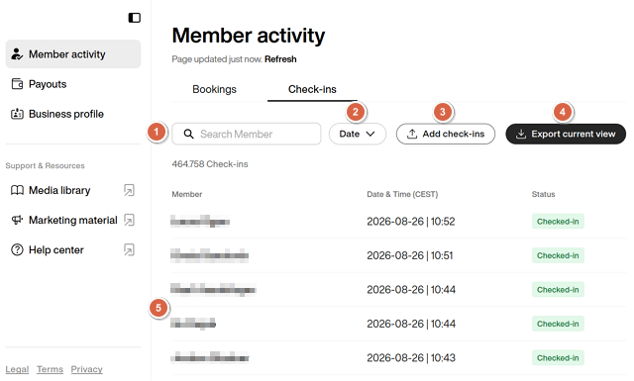The width and height of the screenshot is (634, 381).
Task: Select the 2026-08-26 | 10:52 entry
Action: 411,222
